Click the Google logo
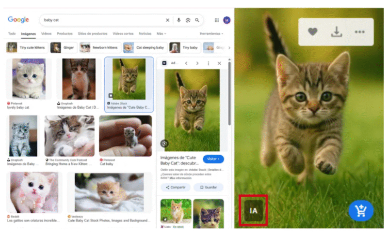Viewport: 388px width, 233px height. pos(18,19)
